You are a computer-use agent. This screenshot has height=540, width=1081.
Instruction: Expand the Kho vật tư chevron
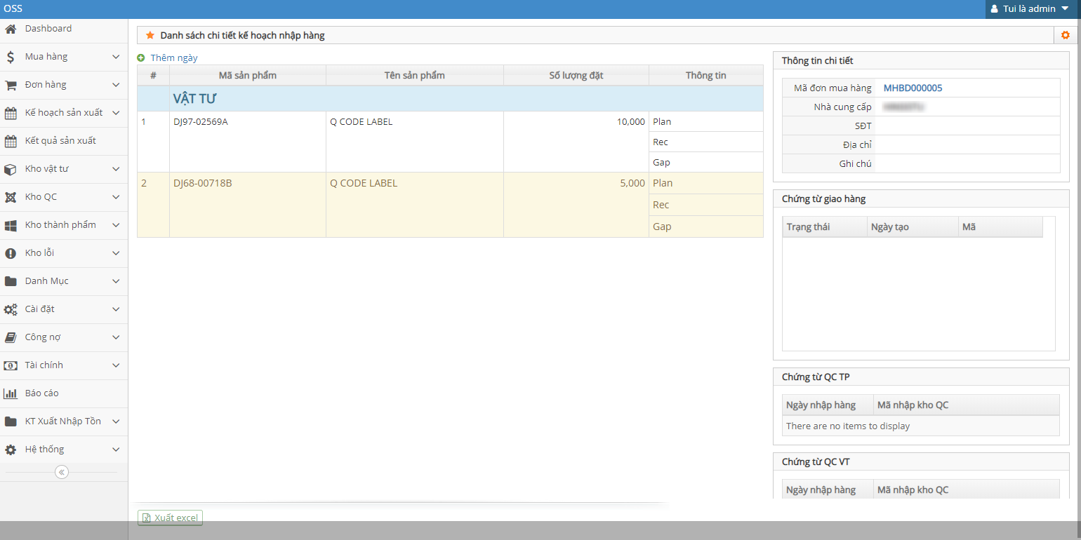click(116, 169)
